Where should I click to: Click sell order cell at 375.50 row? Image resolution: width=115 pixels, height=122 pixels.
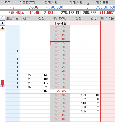(12, 87)
